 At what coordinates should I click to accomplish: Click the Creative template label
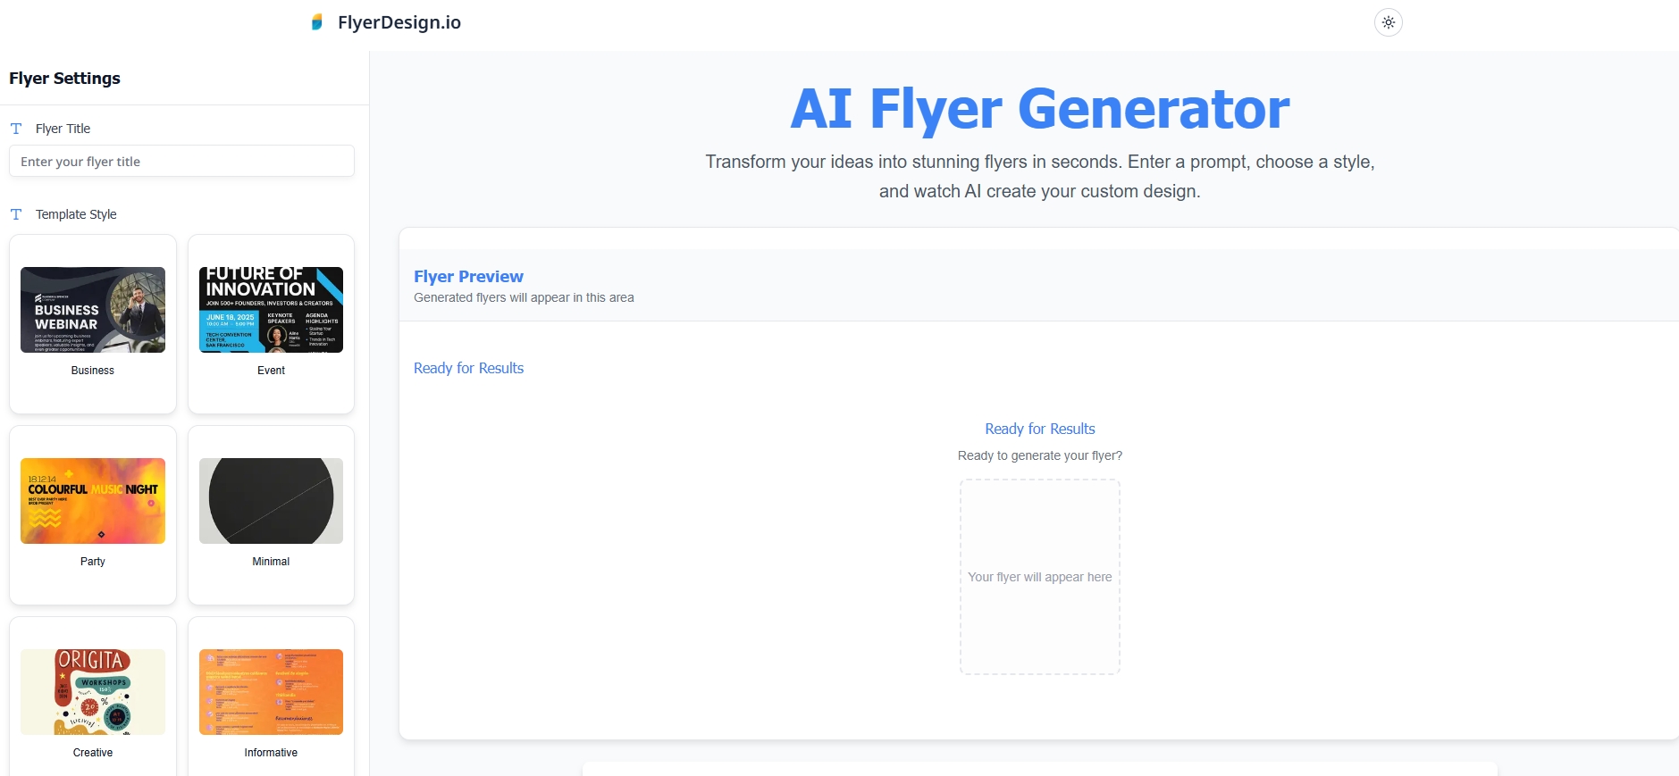pyautogui.click(x=93, y=753)
